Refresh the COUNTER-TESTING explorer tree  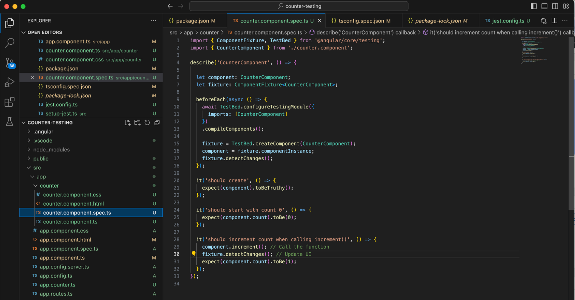point(147,123)
